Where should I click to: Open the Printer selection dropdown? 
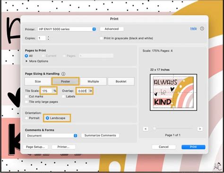(x=67, y=29)
